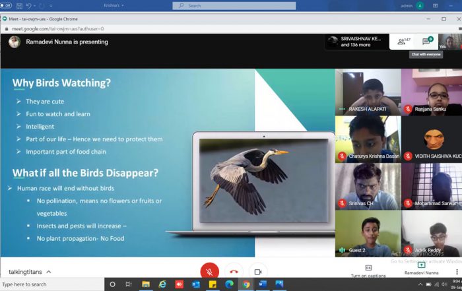
Task: Click the admin account avatar in Word
Action: tap(420, 5)
